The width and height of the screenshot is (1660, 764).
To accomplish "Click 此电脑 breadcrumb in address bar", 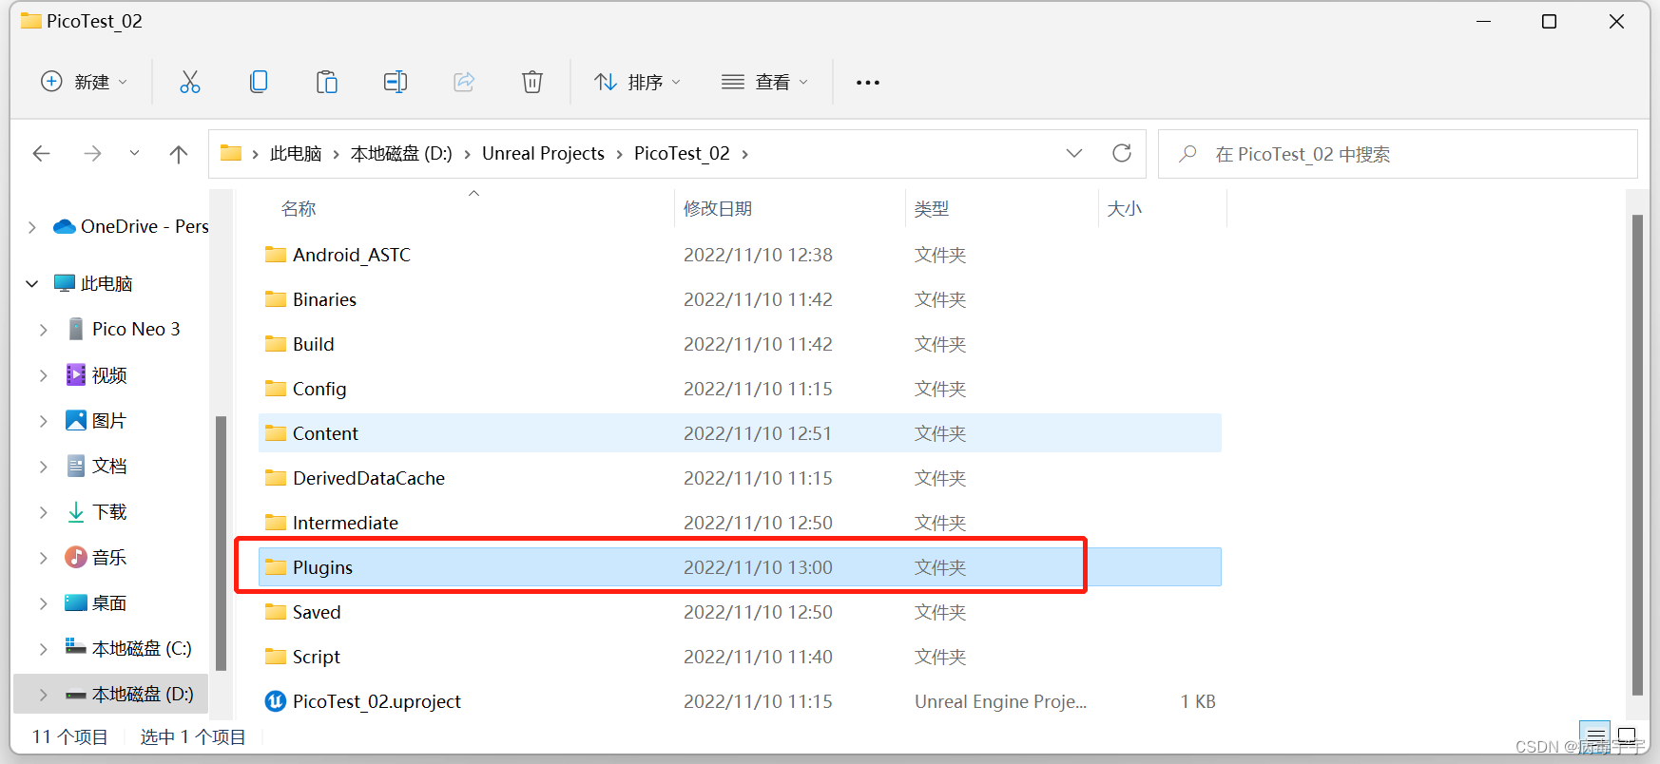I will (x=296, y=153).
